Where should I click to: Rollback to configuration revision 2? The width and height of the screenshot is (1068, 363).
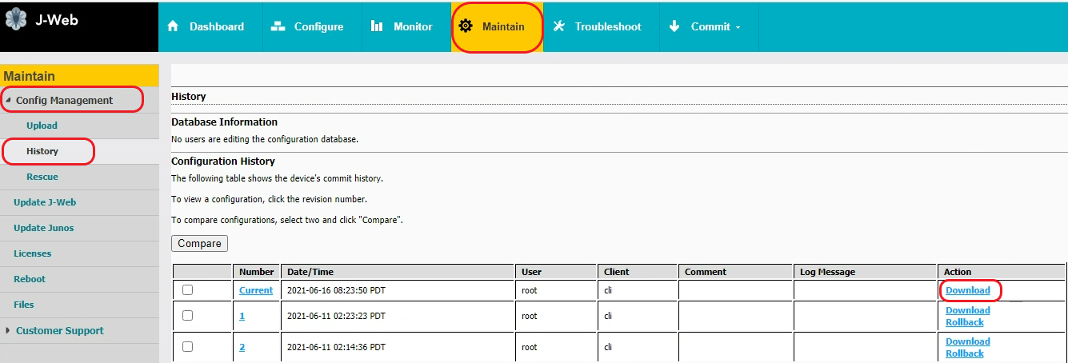point(965,353)
